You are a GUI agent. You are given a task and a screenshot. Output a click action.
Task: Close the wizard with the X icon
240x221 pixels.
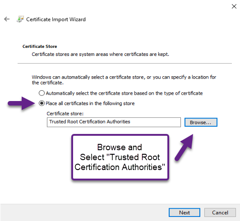pos(234,6)
